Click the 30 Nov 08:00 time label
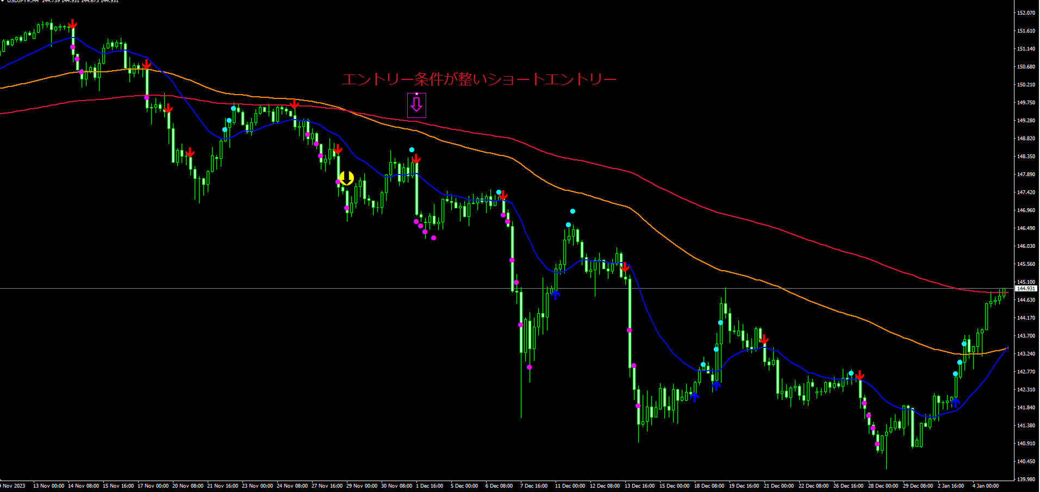This screenshot has height=492, width=1040. pos(396,486)
